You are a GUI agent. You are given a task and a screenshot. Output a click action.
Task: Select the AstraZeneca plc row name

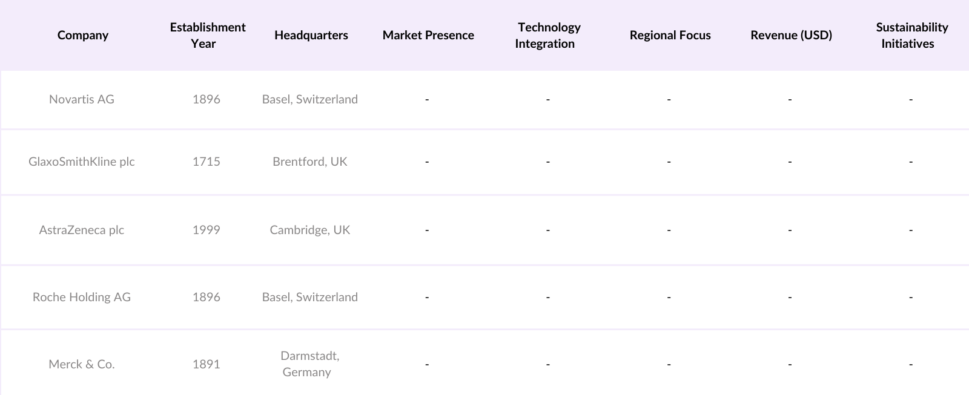(82, 230)
